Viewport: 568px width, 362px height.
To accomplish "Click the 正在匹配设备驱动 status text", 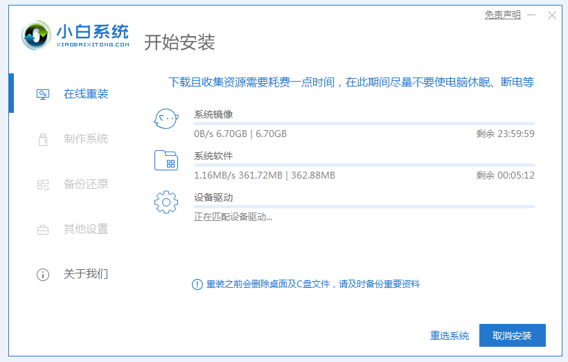I will click(x=233, y=217).
